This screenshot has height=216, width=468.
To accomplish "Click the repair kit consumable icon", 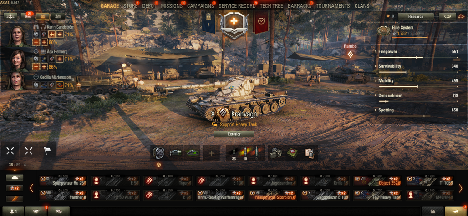I will (x=276, y=153).
